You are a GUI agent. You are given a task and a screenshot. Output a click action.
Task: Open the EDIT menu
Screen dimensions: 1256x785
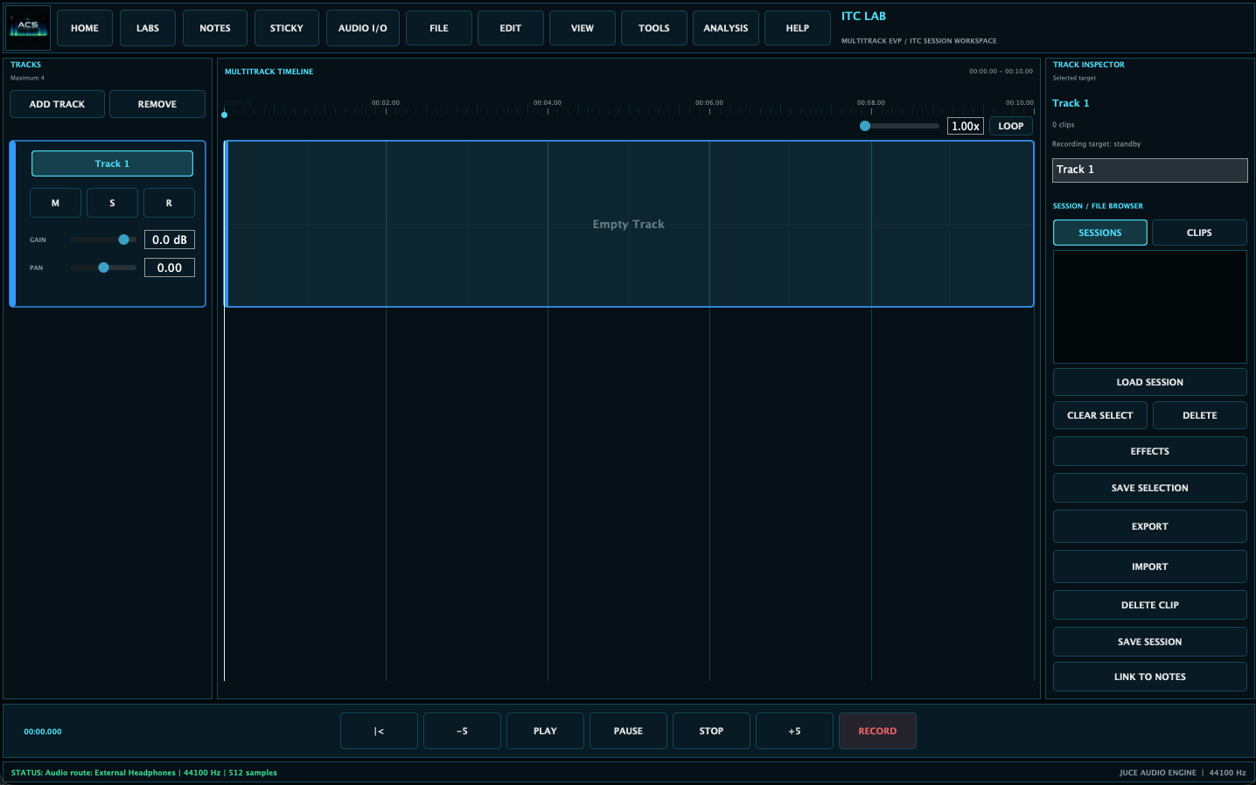(x=511, y=28)
